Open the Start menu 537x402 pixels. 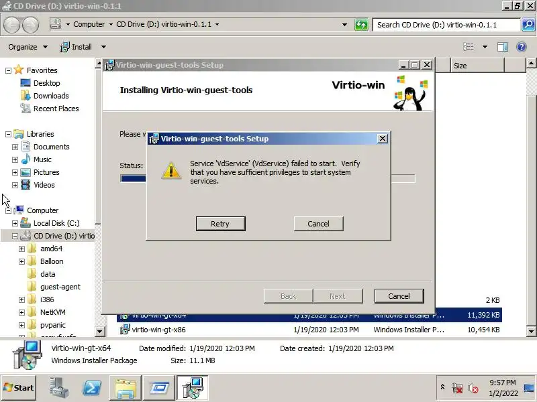point(19,388)
